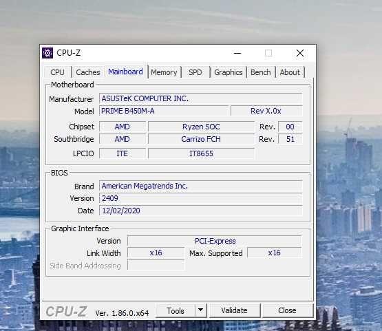This screenshot has width=382, height=331.
Task: Click the Tools button
Action: (x=176, y=310)
